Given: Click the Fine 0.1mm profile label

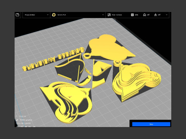Looking at the screenshot, I should 117,15.
